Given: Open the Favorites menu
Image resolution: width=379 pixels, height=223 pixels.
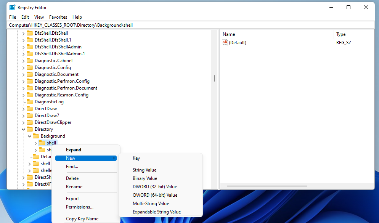Looking at the screenshot, I should 58,17.
